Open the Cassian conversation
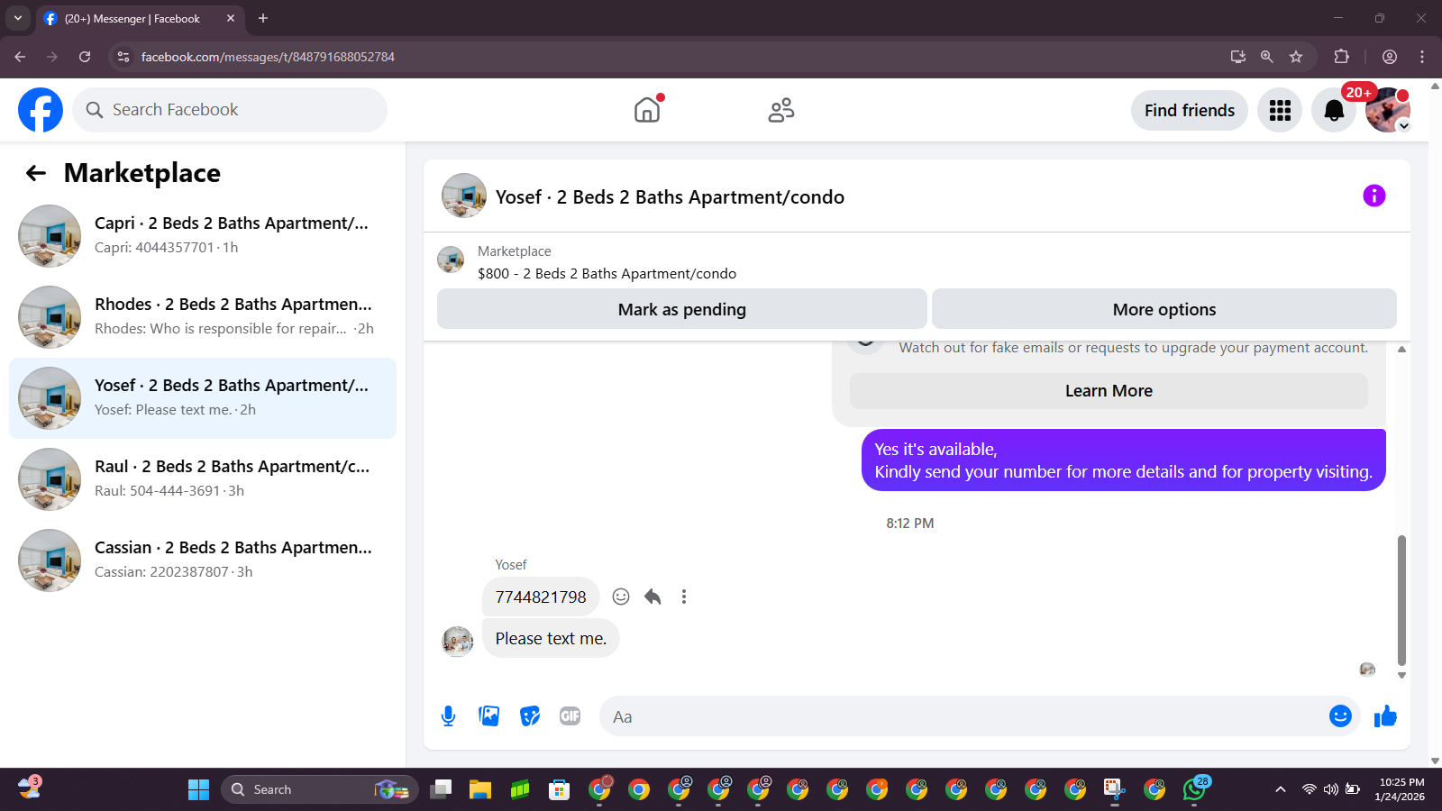Screen dimensions: 1442x811 coord(203,560)
